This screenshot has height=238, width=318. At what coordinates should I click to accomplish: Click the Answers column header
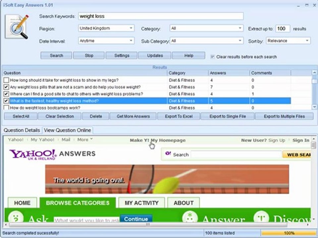click(229, 73)
